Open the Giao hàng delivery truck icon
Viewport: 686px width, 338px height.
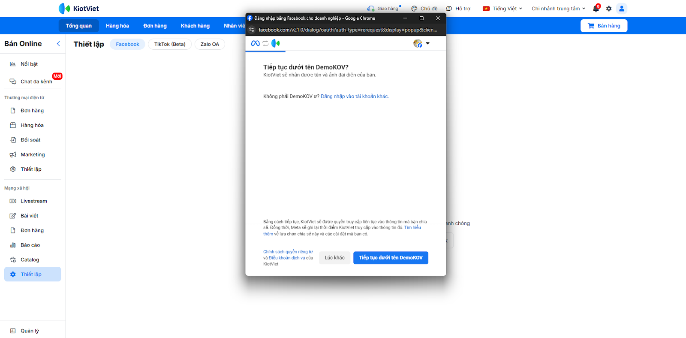371,9
